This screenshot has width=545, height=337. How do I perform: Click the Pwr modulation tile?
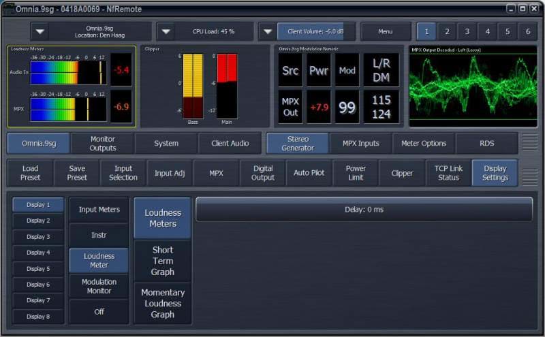pyautogui.click(x=319, y=71)
